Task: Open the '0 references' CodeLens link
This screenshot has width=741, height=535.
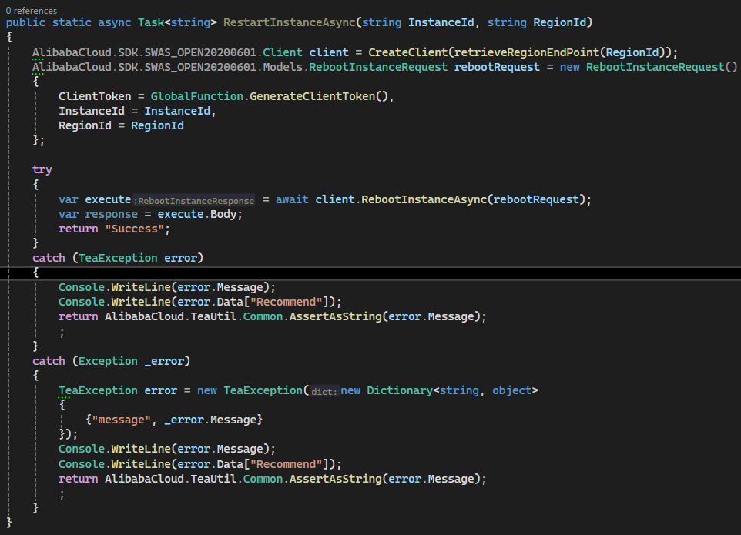Action: 31,10
